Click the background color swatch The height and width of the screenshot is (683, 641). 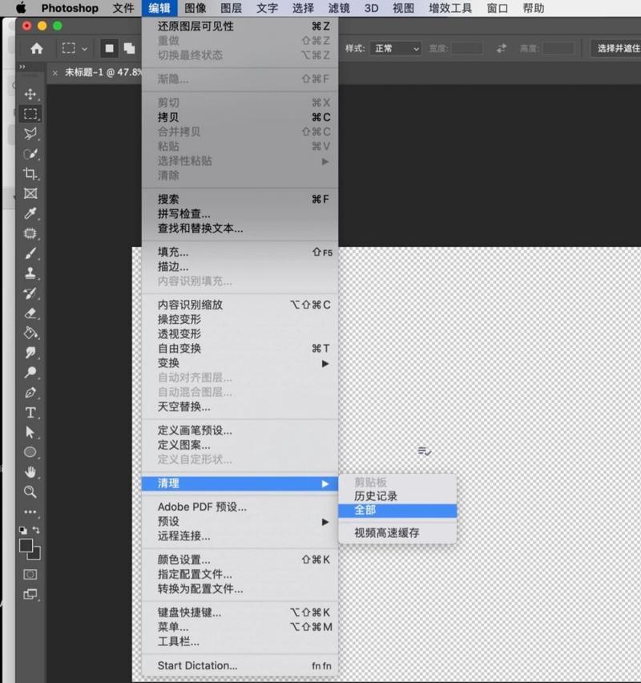click(34, 554)
